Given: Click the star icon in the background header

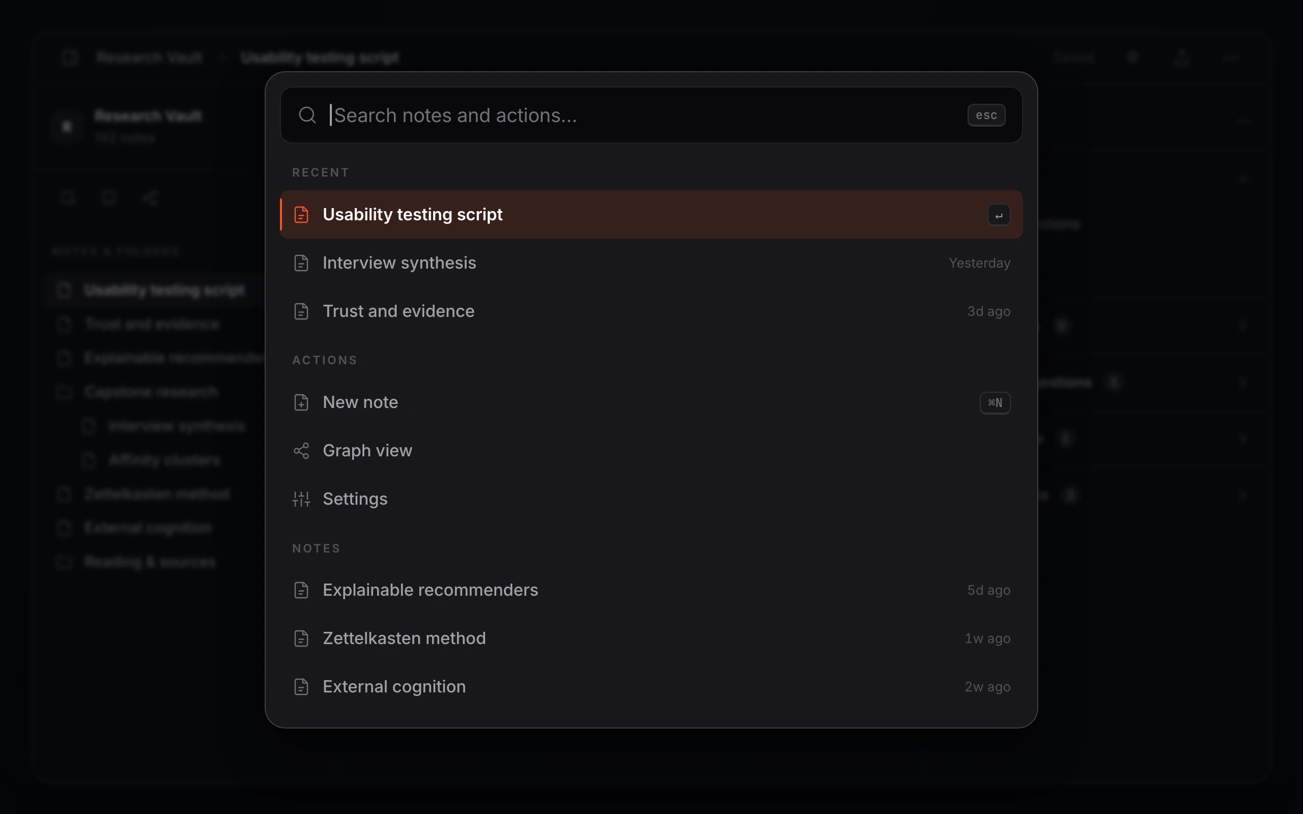Looking at the screenshot, I should [x=1133, y=57].
